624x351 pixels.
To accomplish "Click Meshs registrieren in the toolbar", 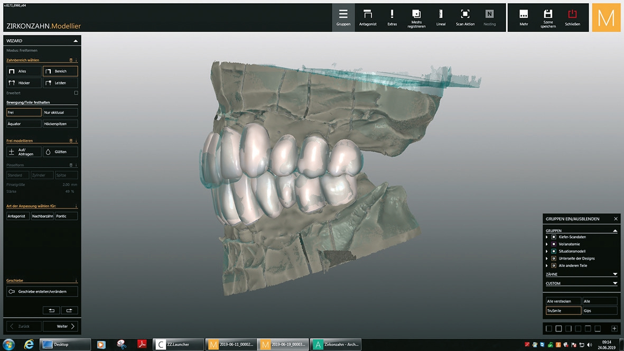I will [x=416, y=17].
